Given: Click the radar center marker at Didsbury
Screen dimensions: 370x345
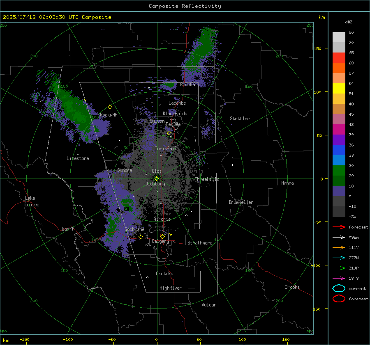Looking at the screenshot, I should point(157,179).
